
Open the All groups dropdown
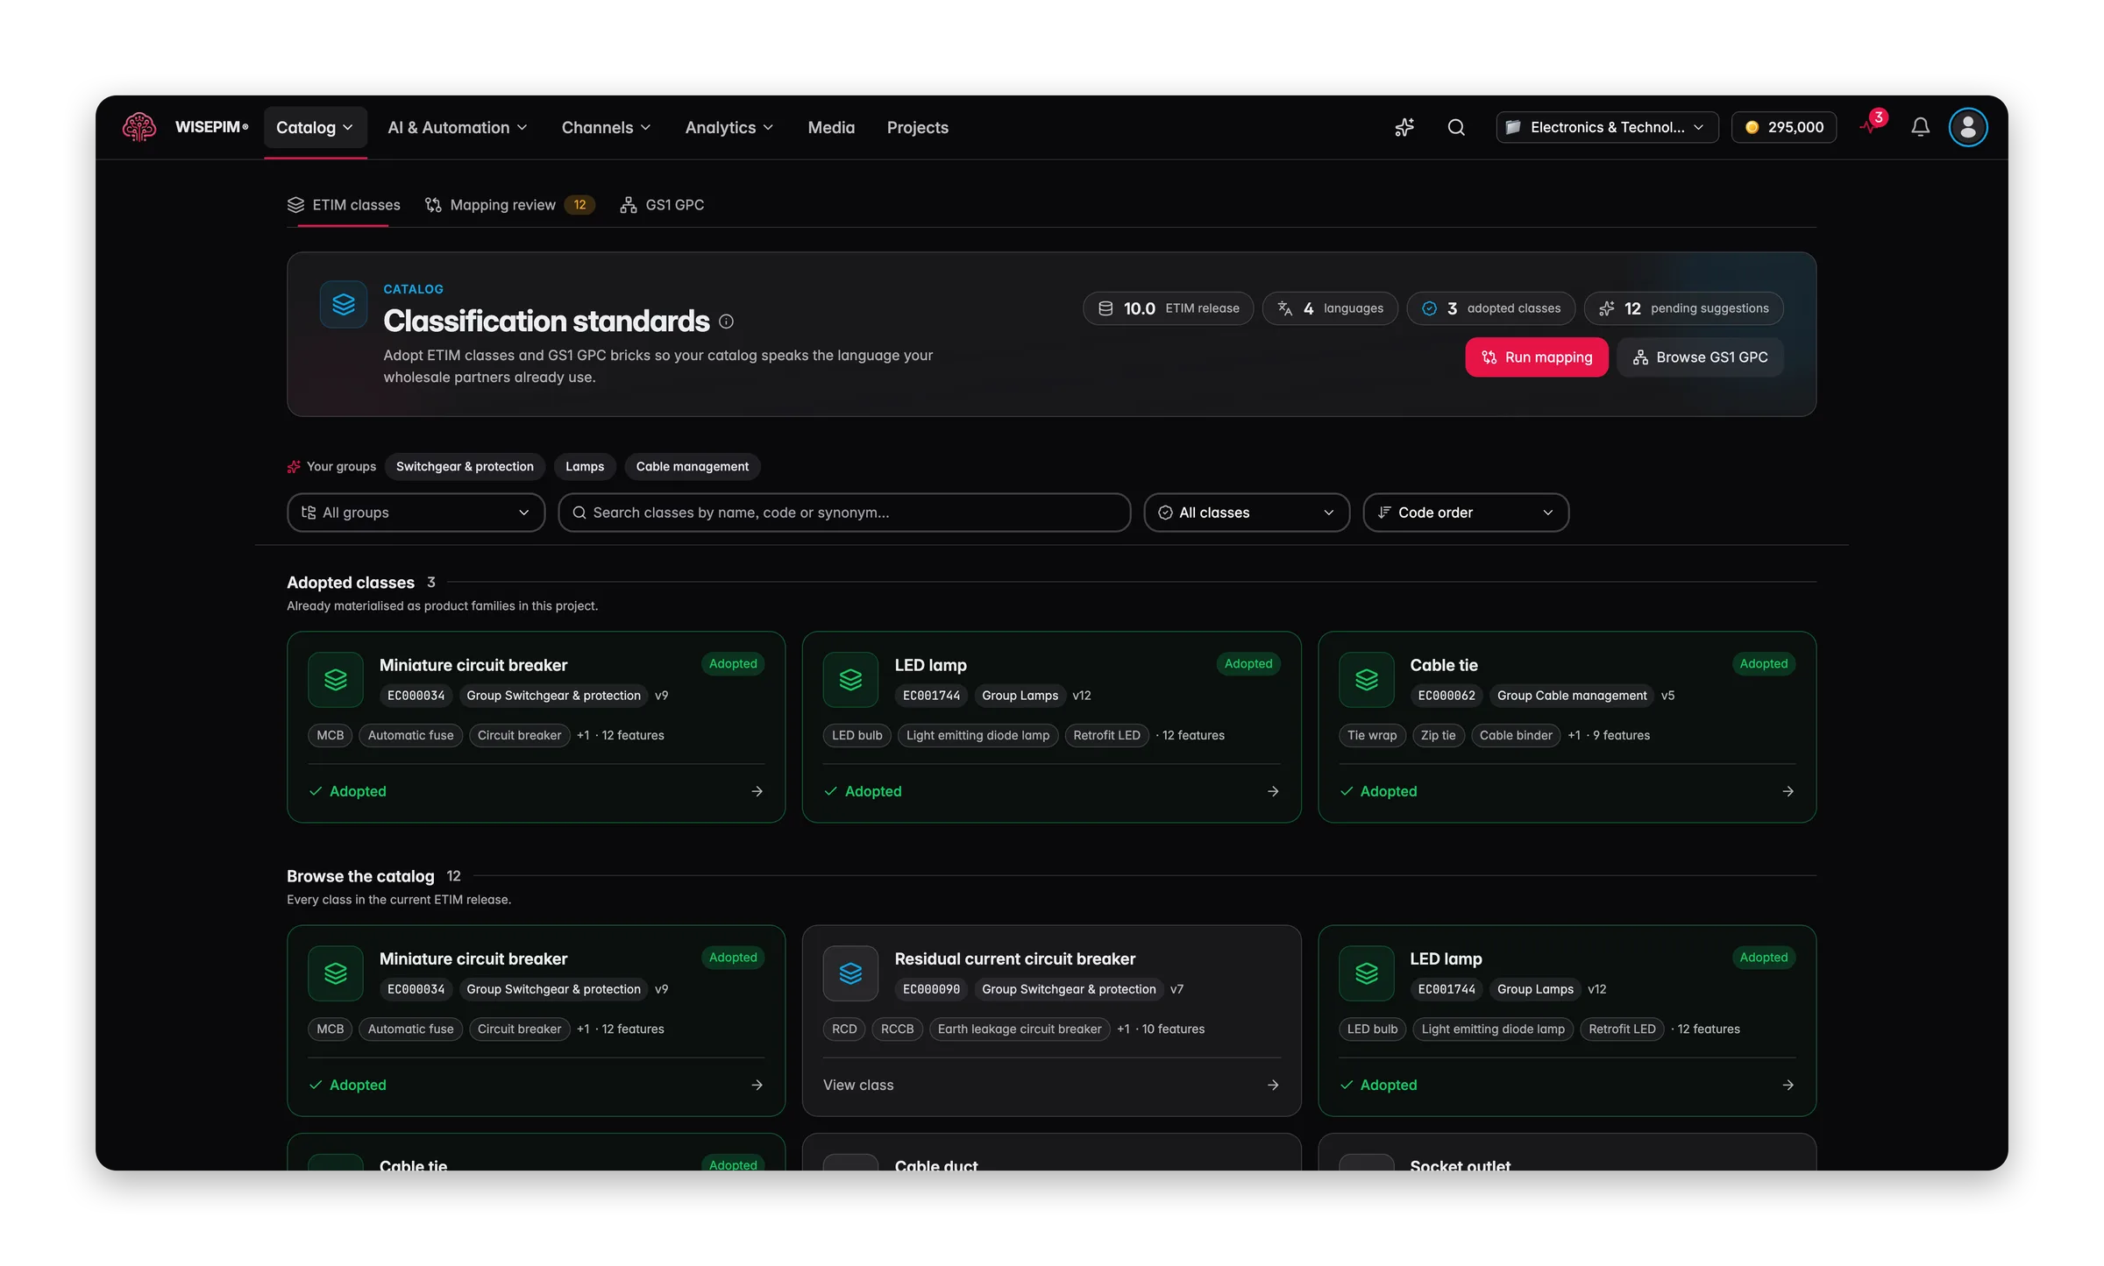(x=416, y=513)
